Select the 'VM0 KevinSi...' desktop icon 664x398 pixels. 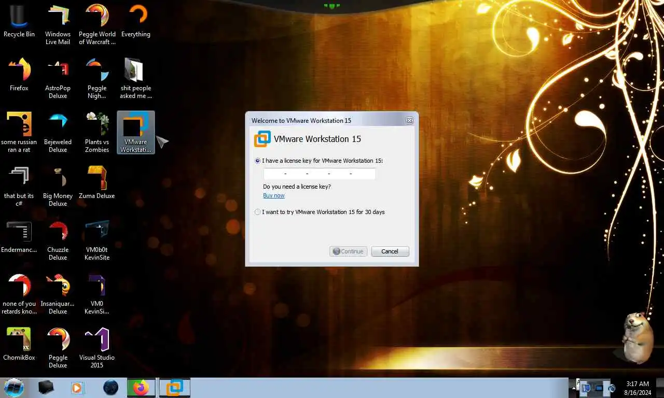97,294
